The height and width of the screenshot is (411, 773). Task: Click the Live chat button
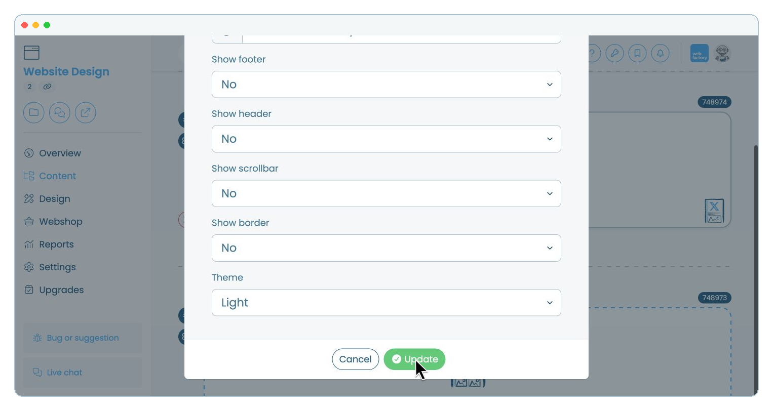[x=83, y=373]
